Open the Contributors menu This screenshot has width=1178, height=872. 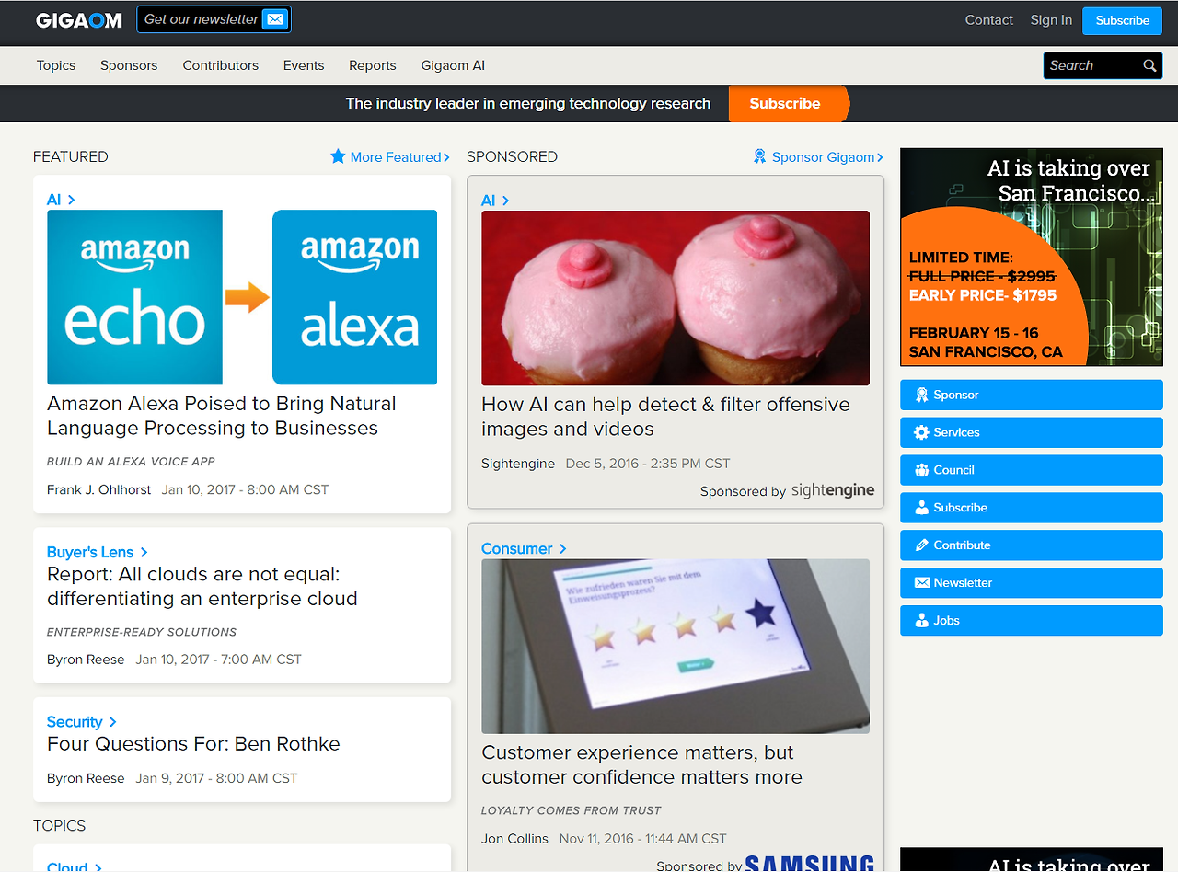point(221,65)
